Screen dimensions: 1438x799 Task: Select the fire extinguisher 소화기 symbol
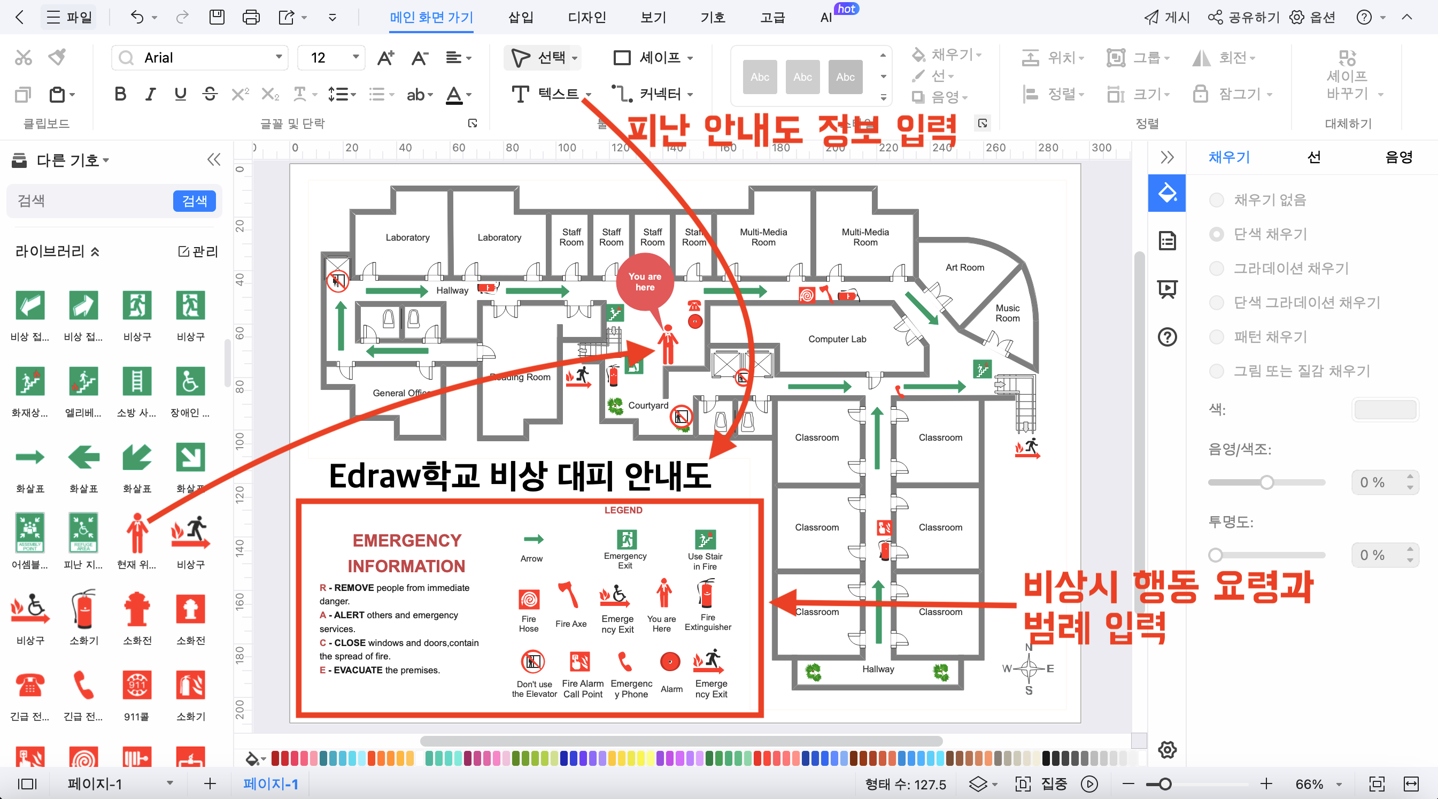(84, 618)
